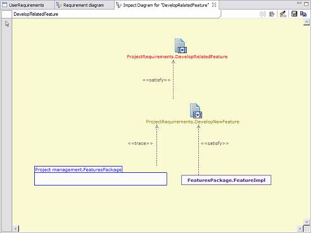Click the DevelopRelatedFeature diagram header label

[36, 14]
